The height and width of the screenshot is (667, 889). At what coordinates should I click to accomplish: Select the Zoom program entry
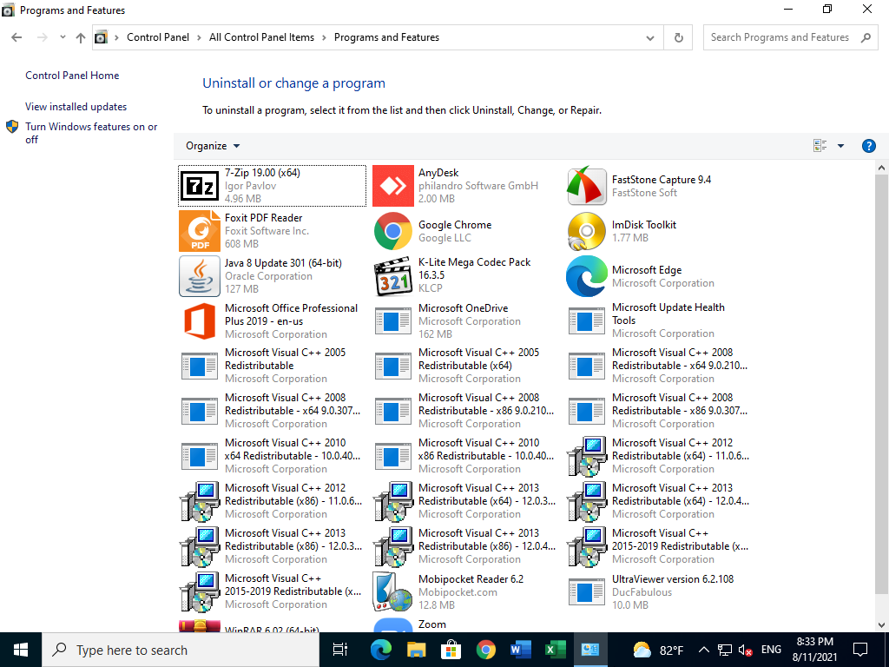tap(466, 624)
